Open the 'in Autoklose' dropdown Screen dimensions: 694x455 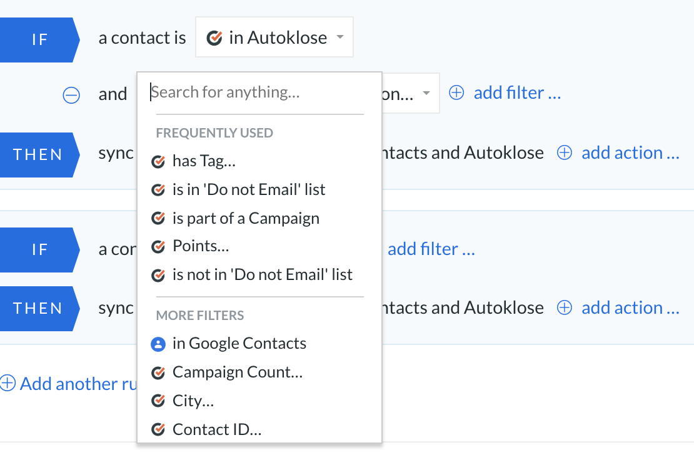pos(274,37)
